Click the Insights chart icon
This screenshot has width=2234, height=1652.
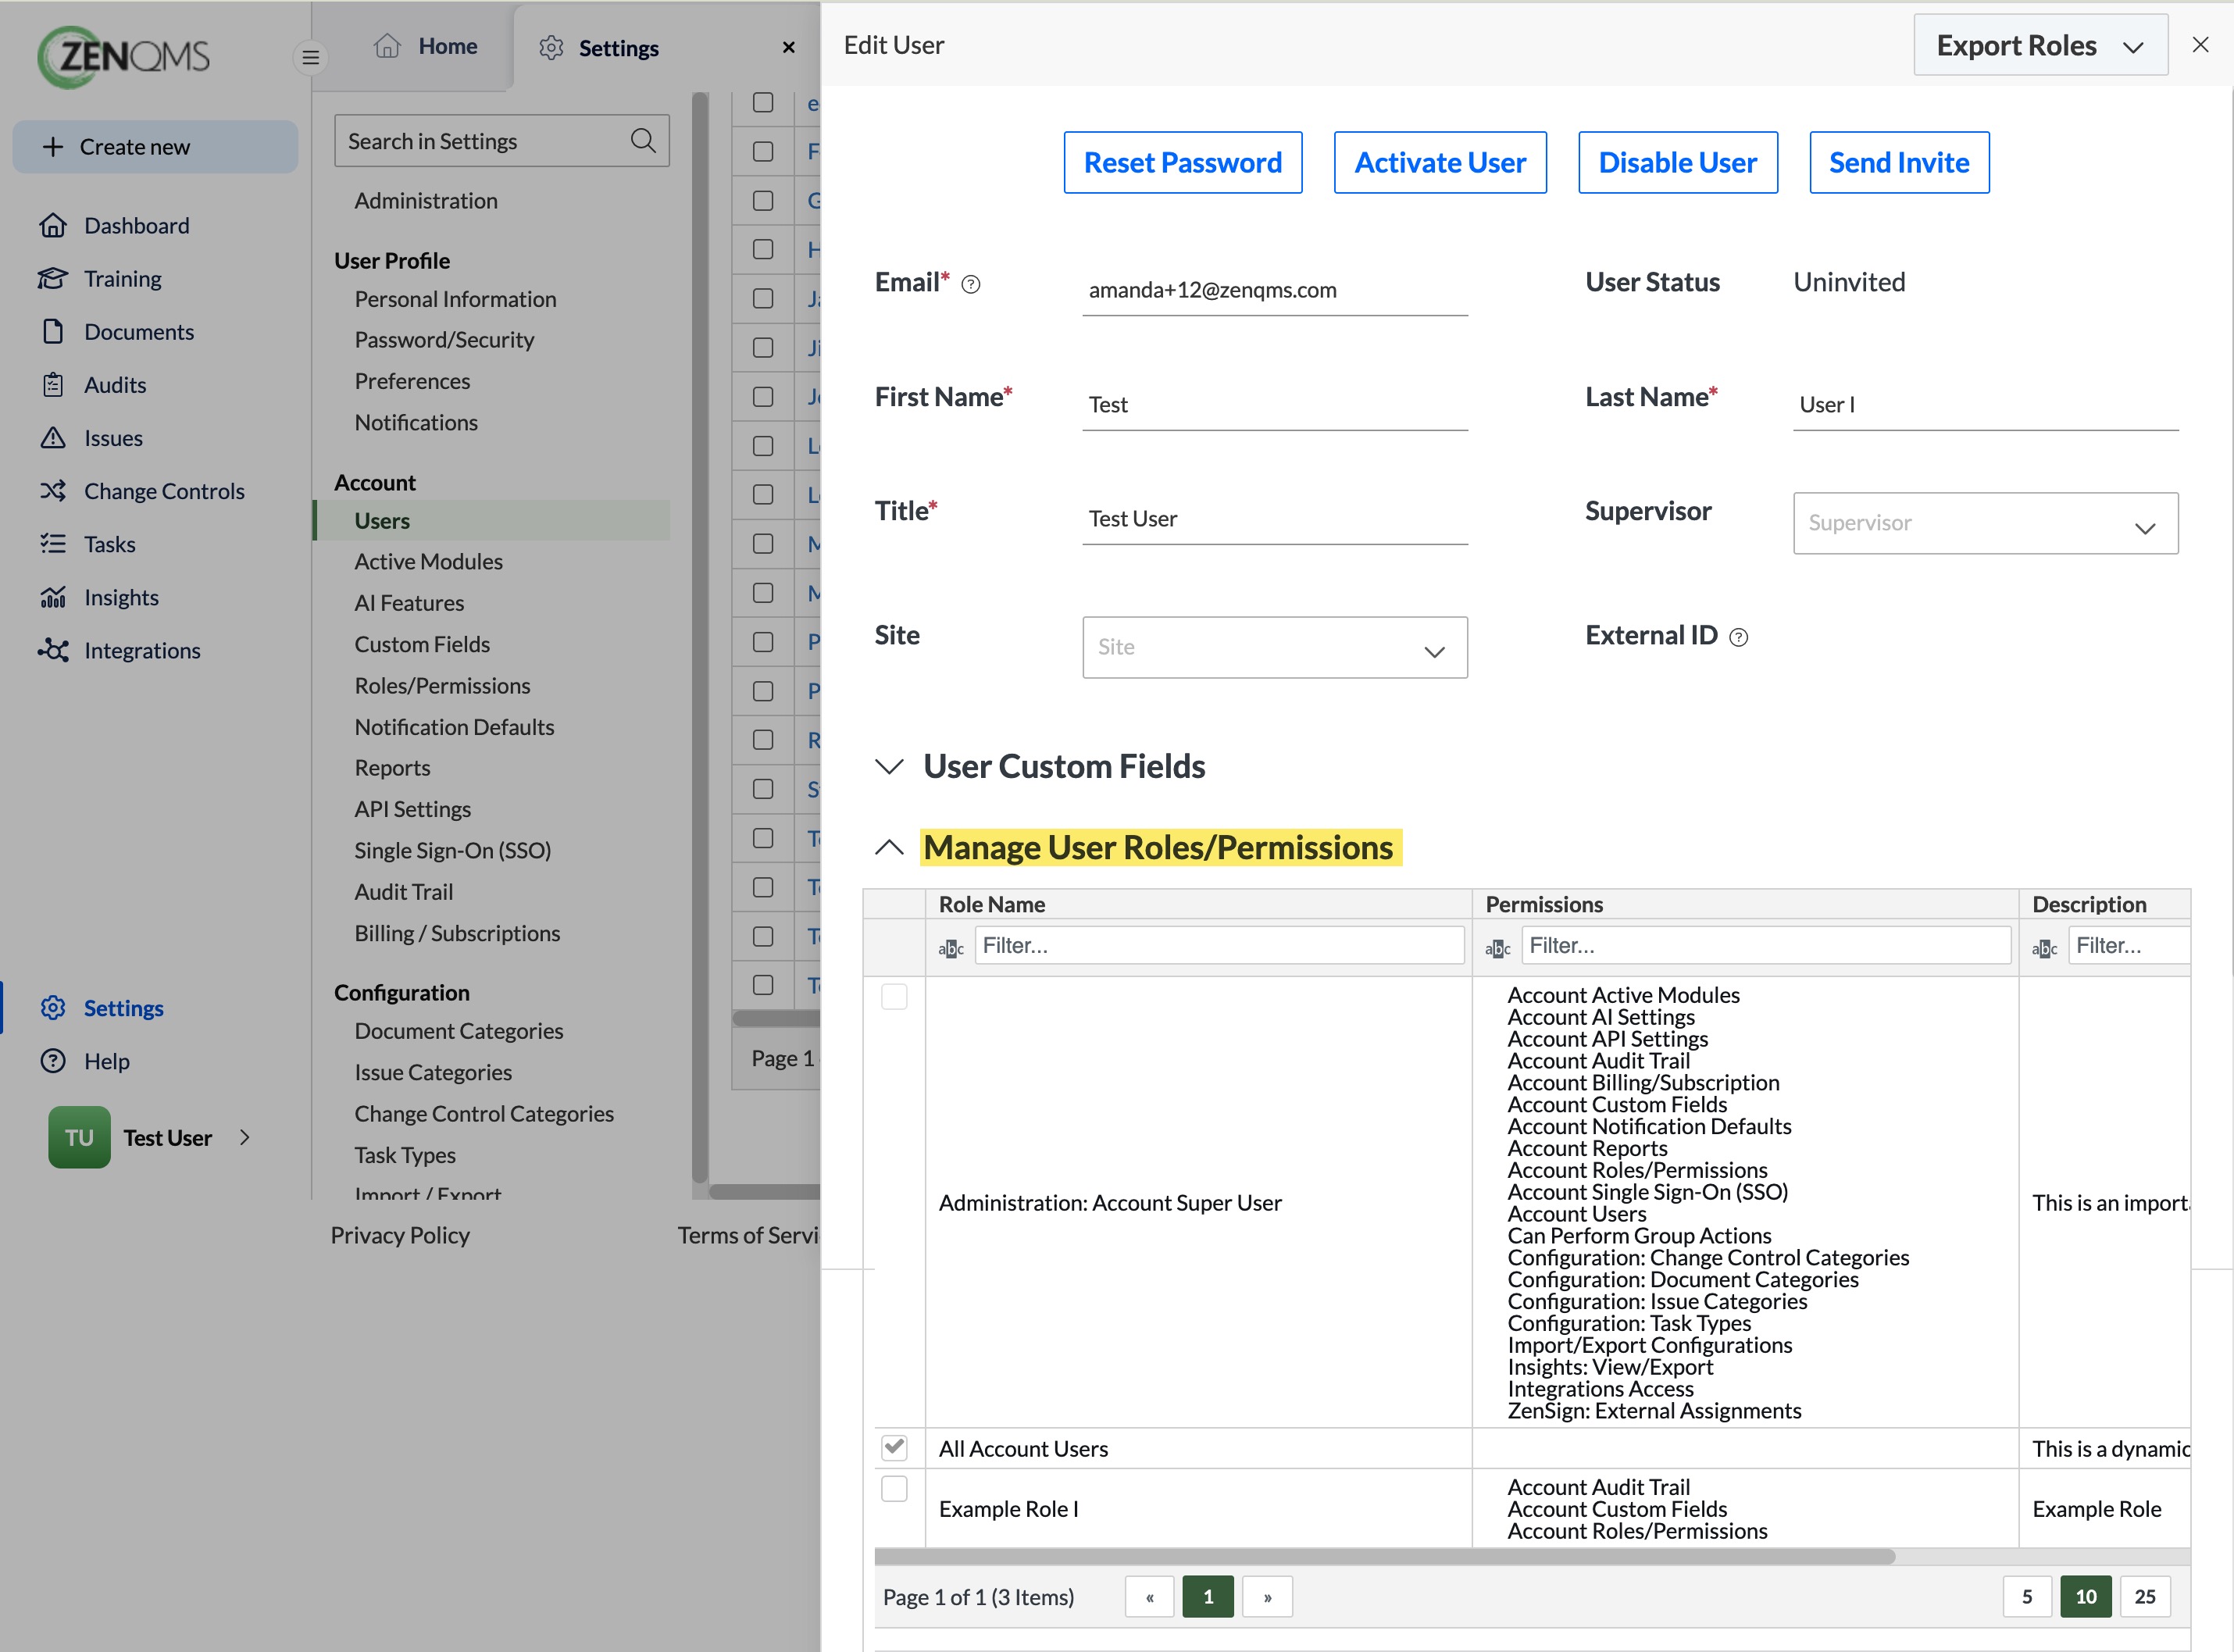pos(53,597)
